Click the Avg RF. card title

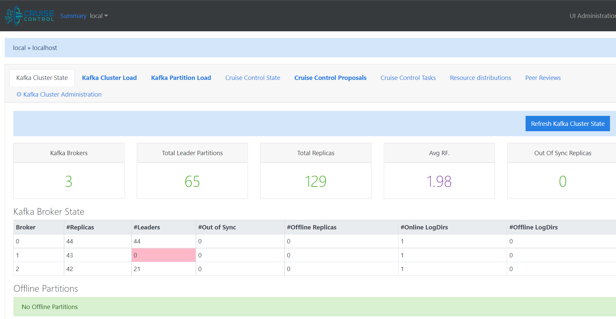click(x=439, y=153)
